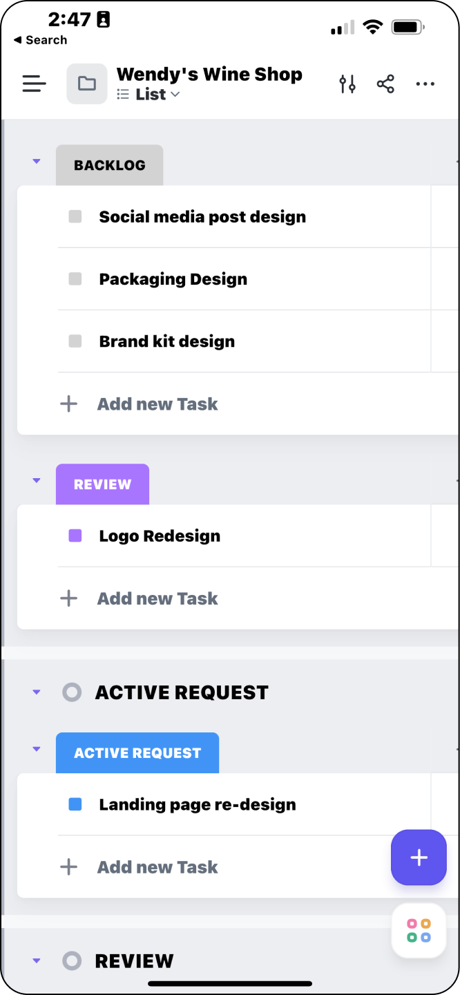
Task: Toggle purple status square for Logo Redesign
Action: pos(75,536)
